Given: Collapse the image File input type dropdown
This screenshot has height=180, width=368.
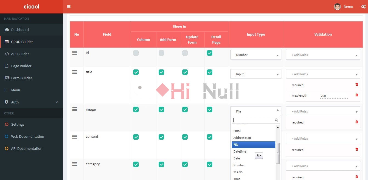Looking at the screenshot, I should (256, 111).
